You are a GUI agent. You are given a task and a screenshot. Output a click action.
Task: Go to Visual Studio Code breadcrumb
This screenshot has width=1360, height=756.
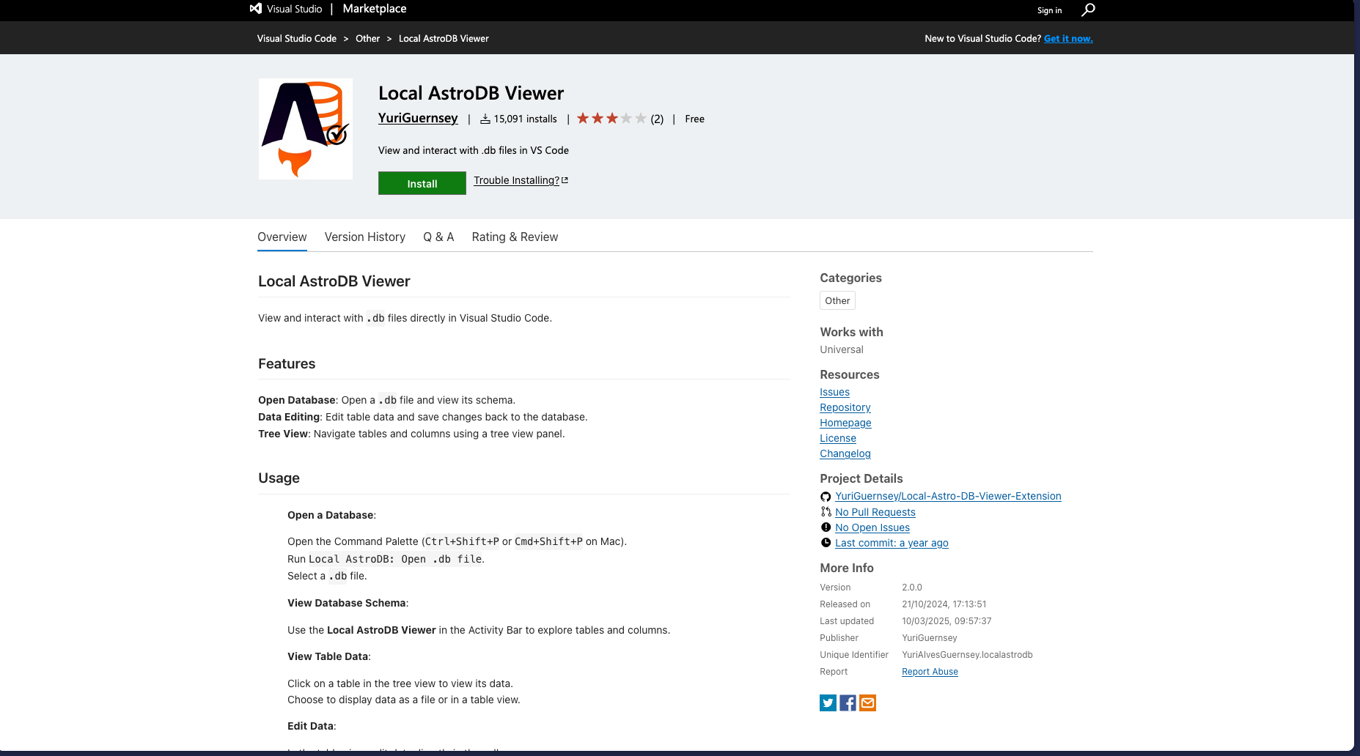pyautogui.click(x=297, y=38)
